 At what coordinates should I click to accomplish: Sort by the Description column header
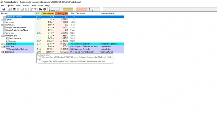click(x=88, y=14)
